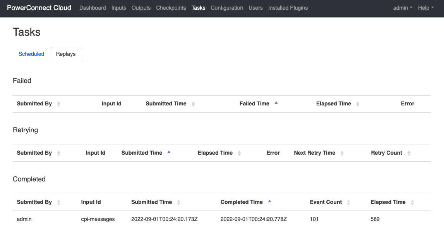Sort Failed table by Elapsed Time icon
This screenshot has height=238, width=444.
tap(358, 104)
